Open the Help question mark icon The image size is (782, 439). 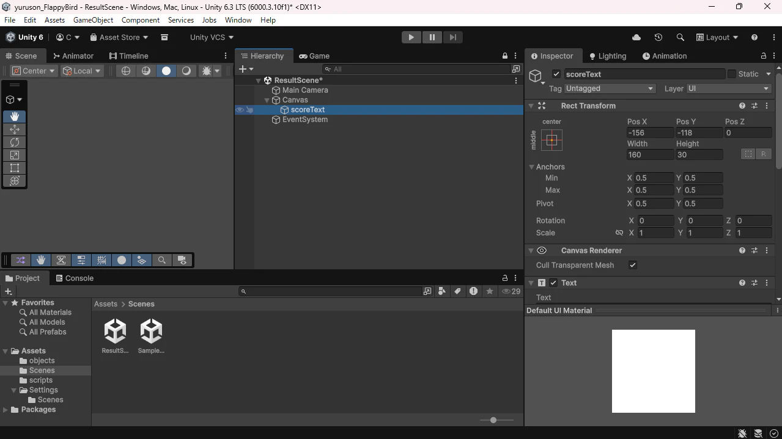click(x=754, y=37)
